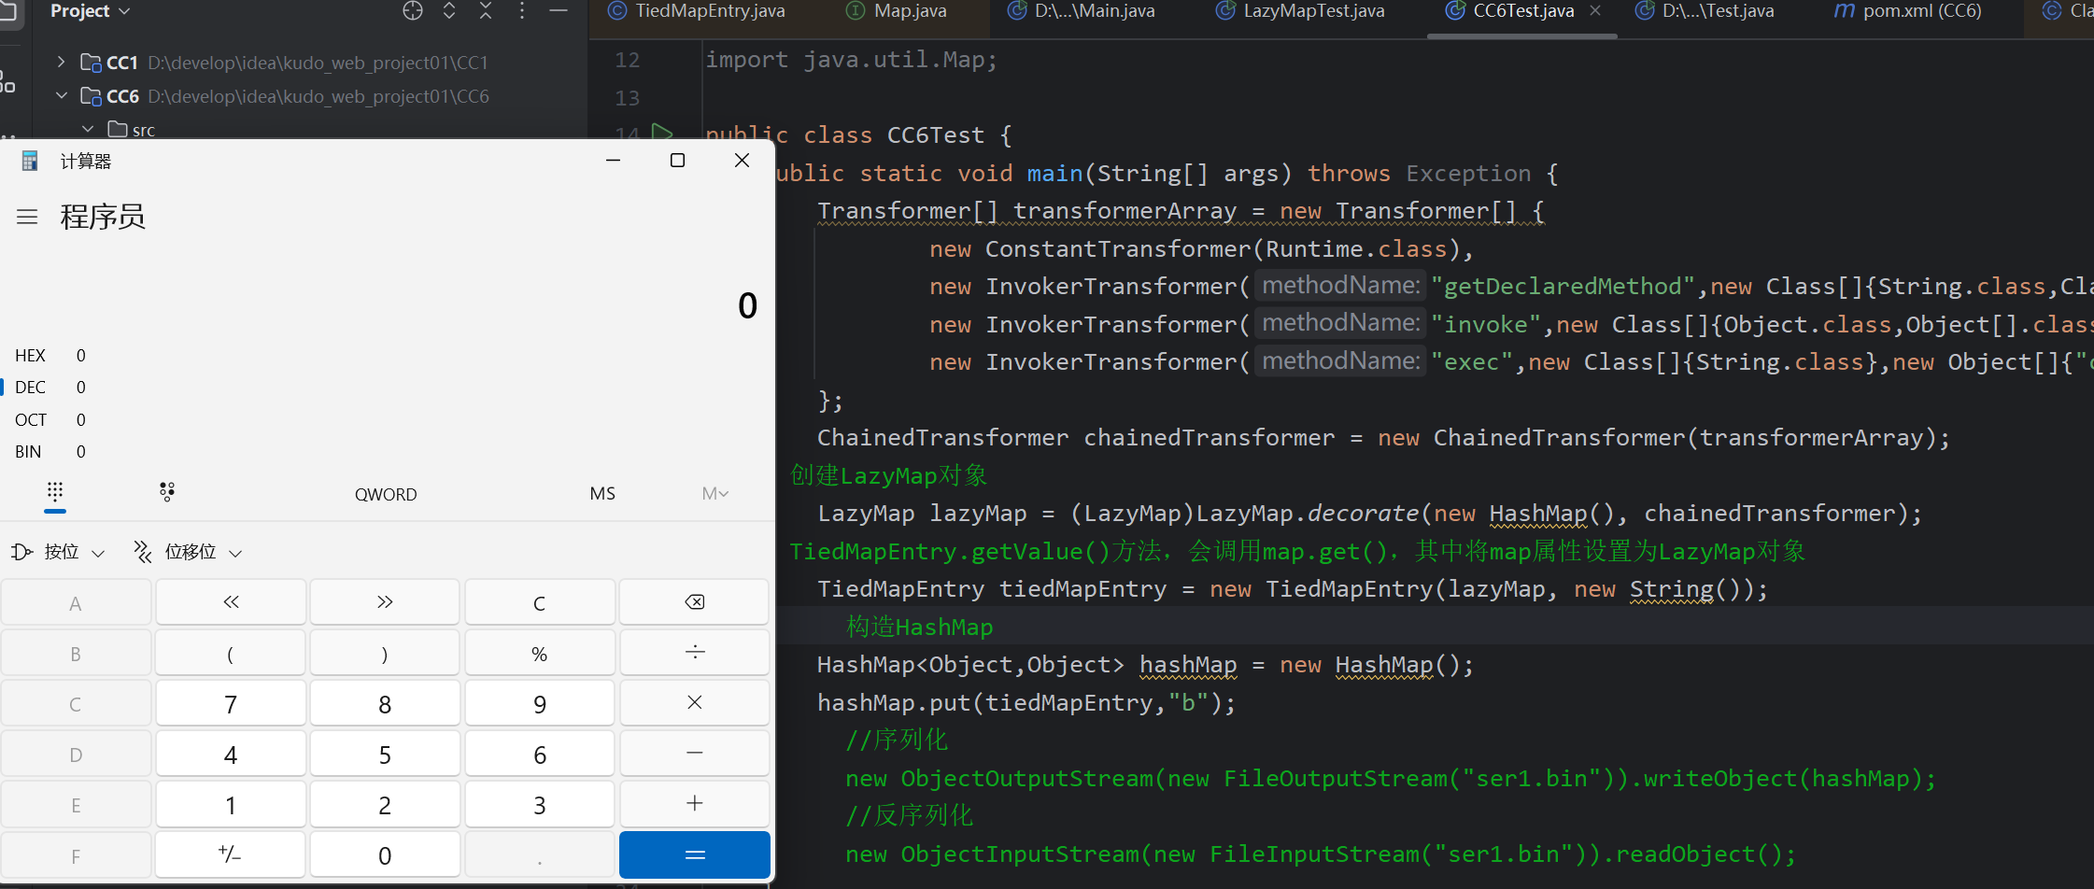Screen dimensions: 2094x889
Task: Click the calculator display value
Action: point(747,305)
